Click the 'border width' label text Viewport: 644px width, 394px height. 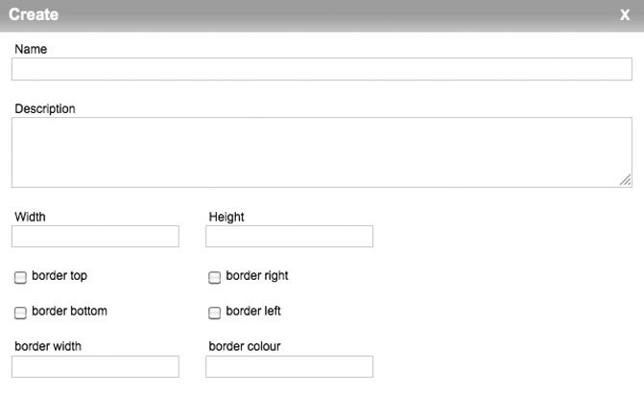48,346
